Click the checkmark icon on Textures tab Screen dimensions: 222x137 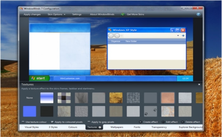point(100,127)
